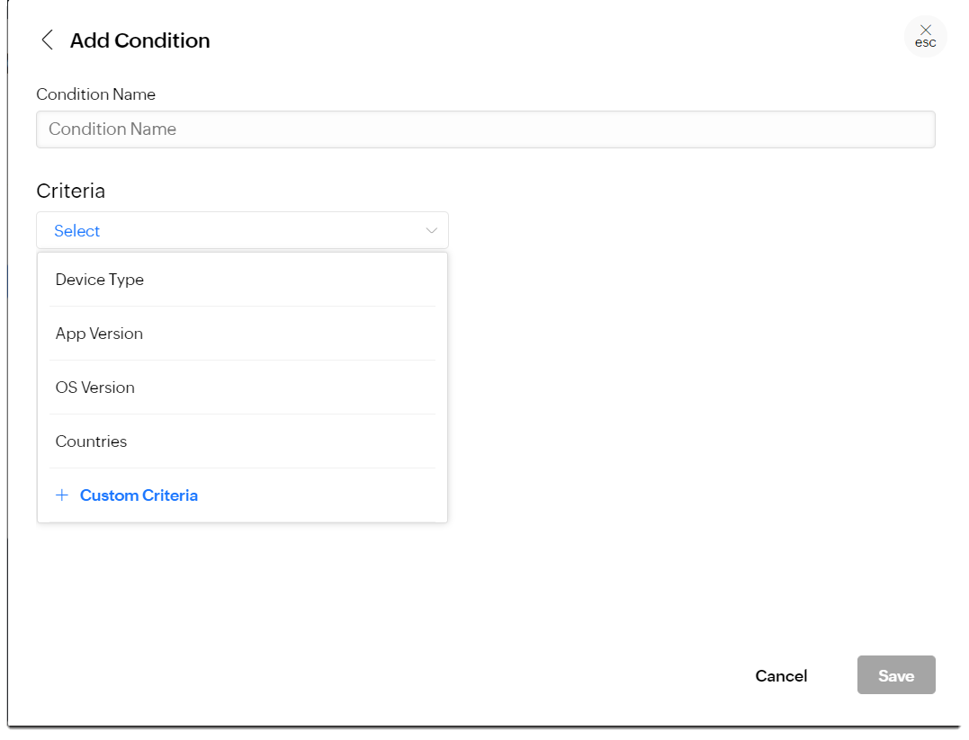The image size is (969, 740).
Task: Click the Save button
Action: pyautogui.click(x=896, y=675)
